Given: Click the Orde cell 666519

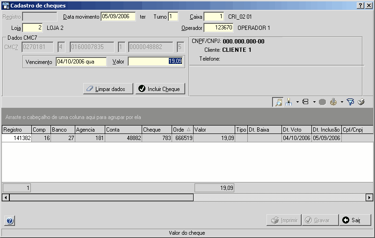Looking at the screenshot, I should 182,138.
